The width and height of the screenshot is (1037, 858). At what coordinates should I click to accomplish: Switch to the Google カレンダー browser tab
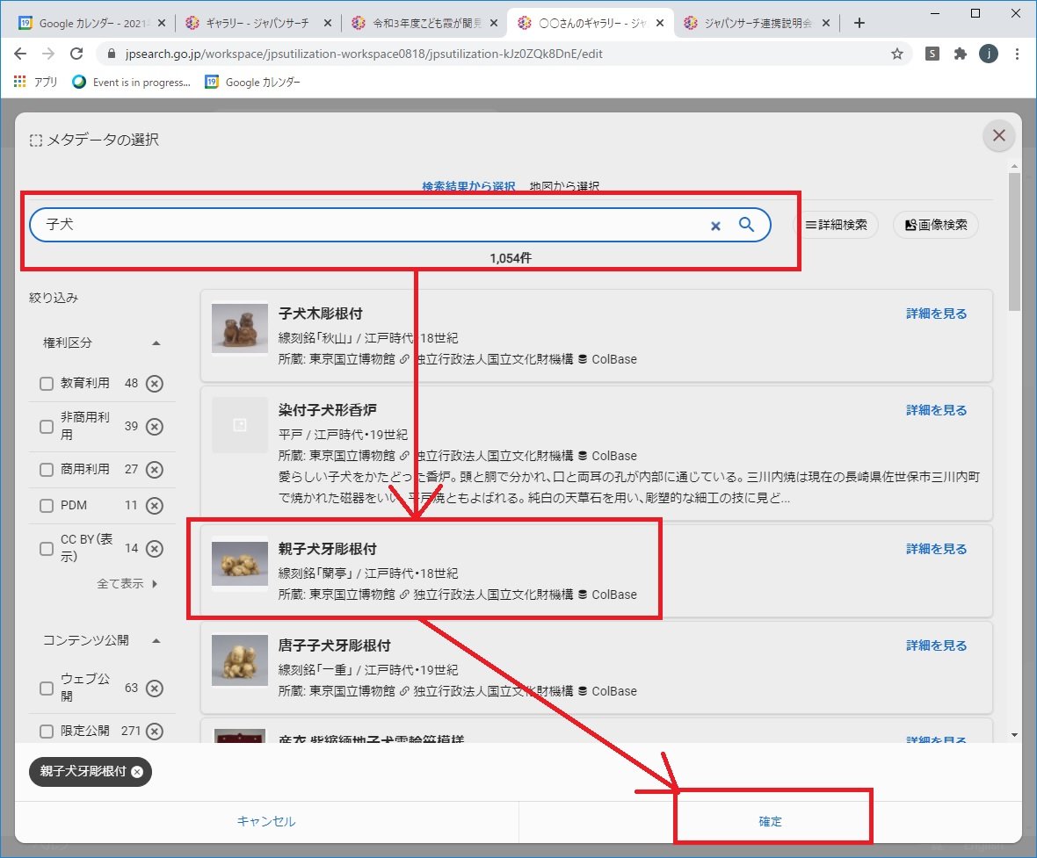pyautogui.click(x=90, y=23)
